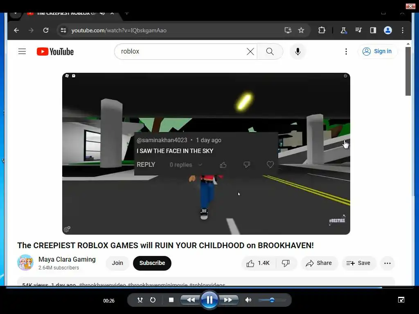Open more actions ellipsis beside Save
This screenshot has height=314, width=419.
tap(387, 263)
